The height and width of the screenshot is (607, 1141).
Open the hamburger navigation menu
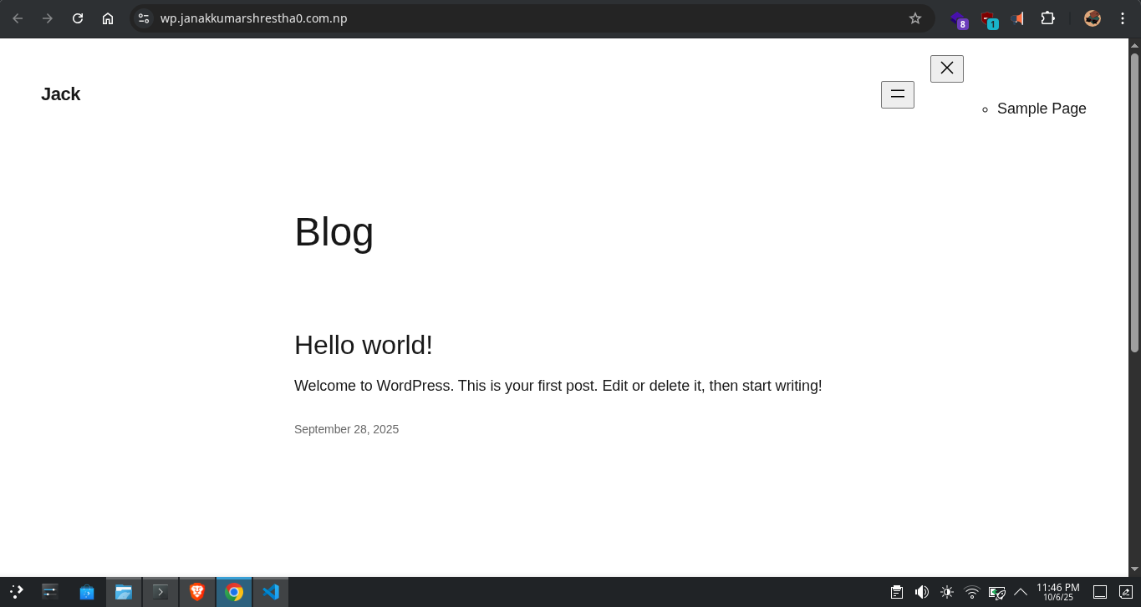[897, 94]
